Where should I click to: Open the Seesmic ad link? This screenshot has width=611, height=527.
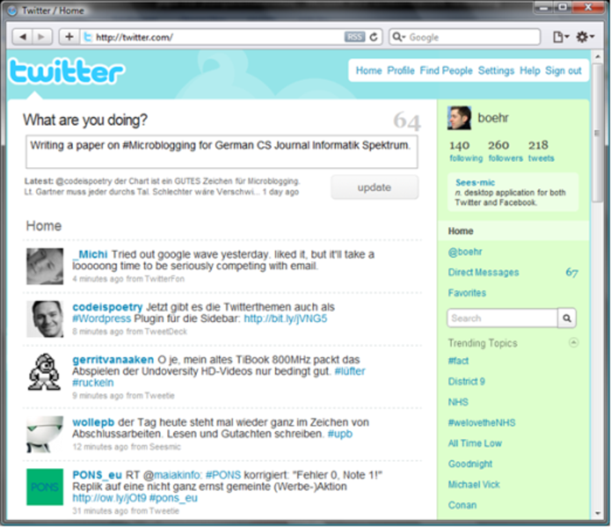[475, 182]
